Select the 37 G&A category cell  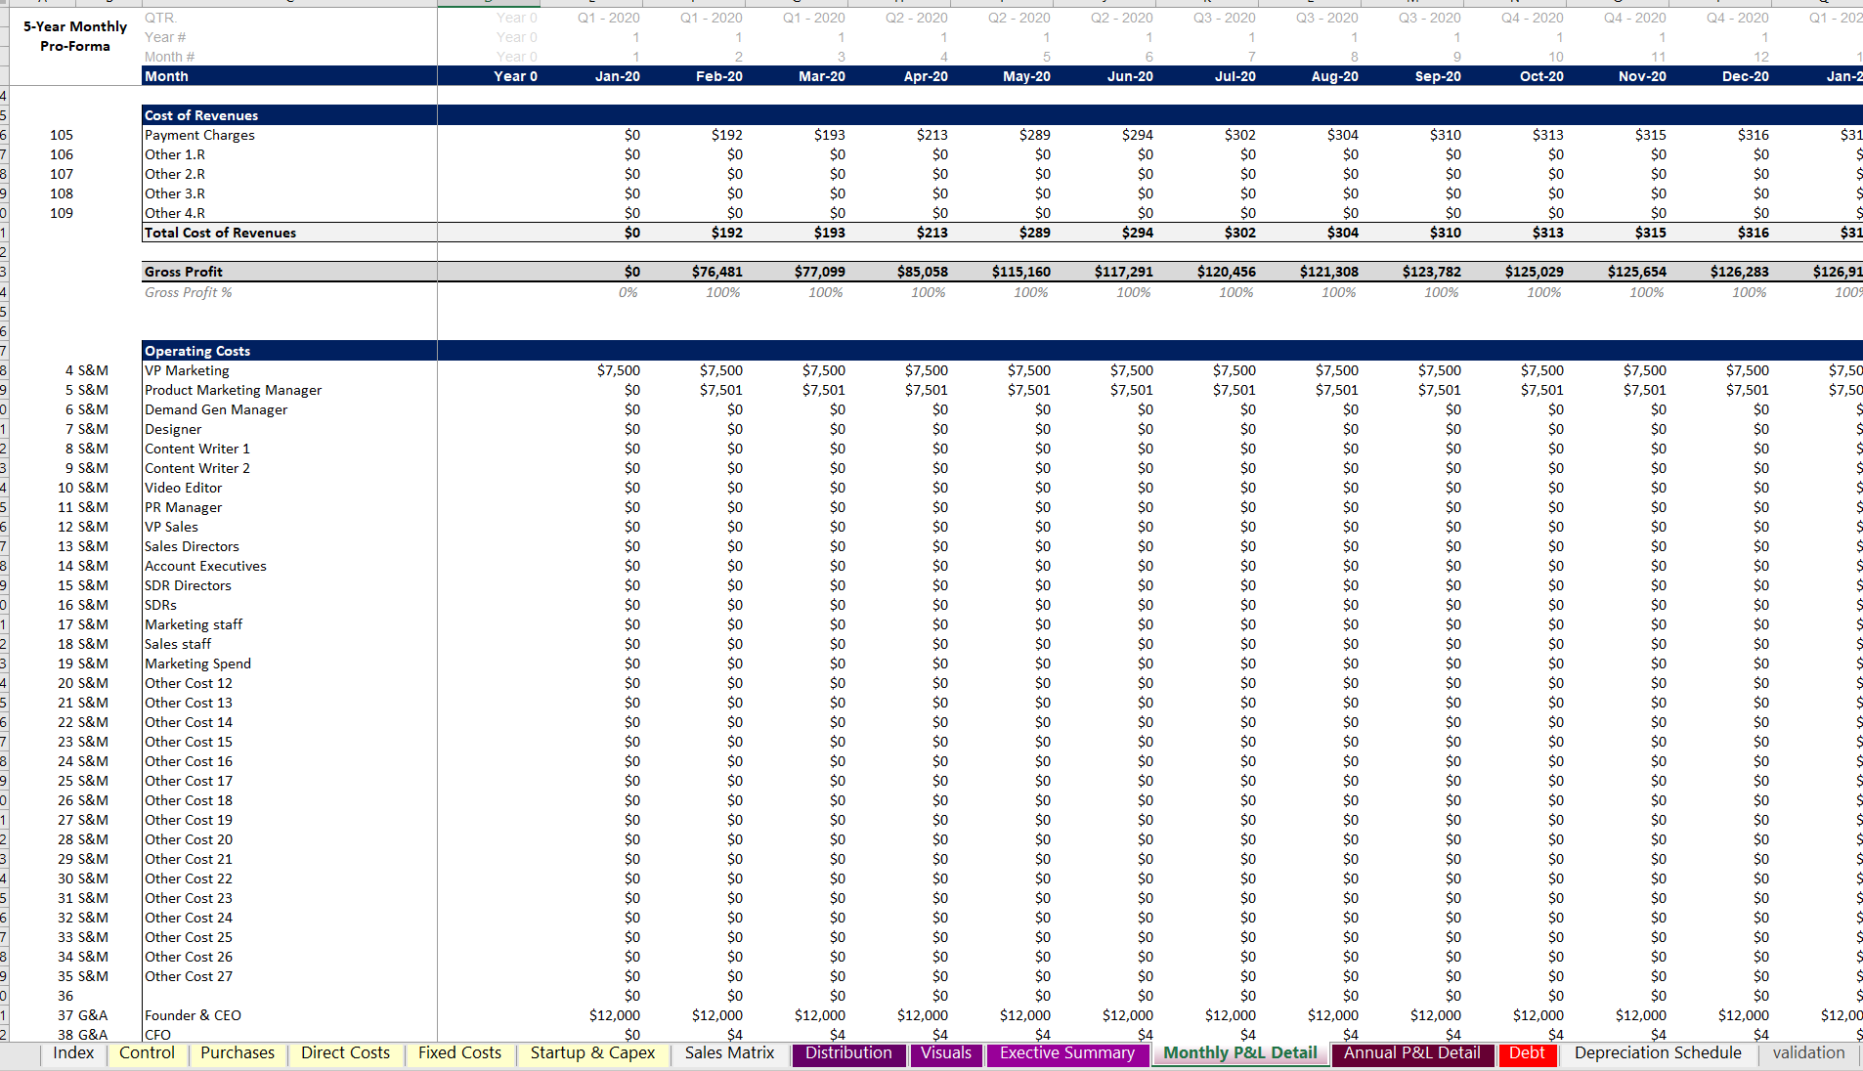83,1015
